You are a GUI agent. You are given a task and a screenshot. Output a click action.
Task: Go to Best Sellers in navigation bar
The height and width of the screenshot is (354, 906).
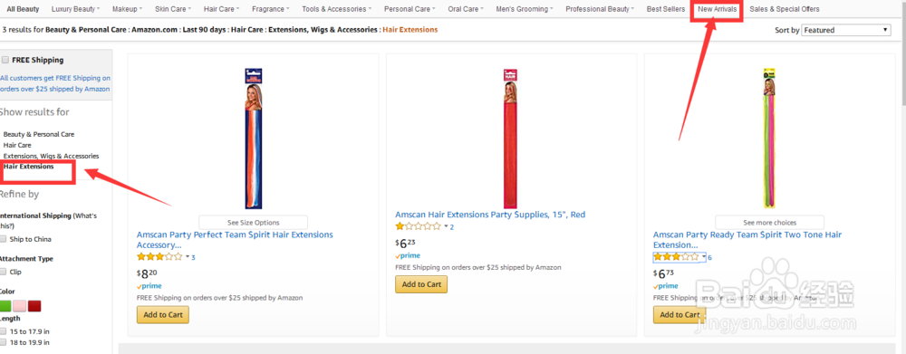666,9
